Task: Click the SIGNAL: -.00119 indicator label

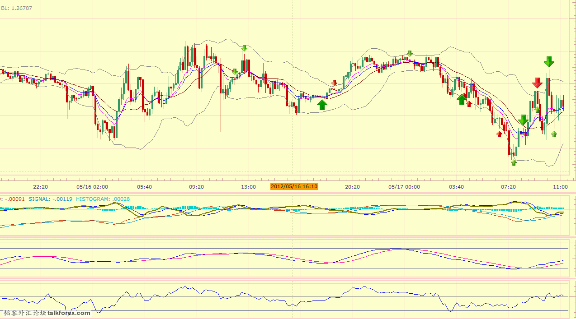Action: [x=50, y=199]
